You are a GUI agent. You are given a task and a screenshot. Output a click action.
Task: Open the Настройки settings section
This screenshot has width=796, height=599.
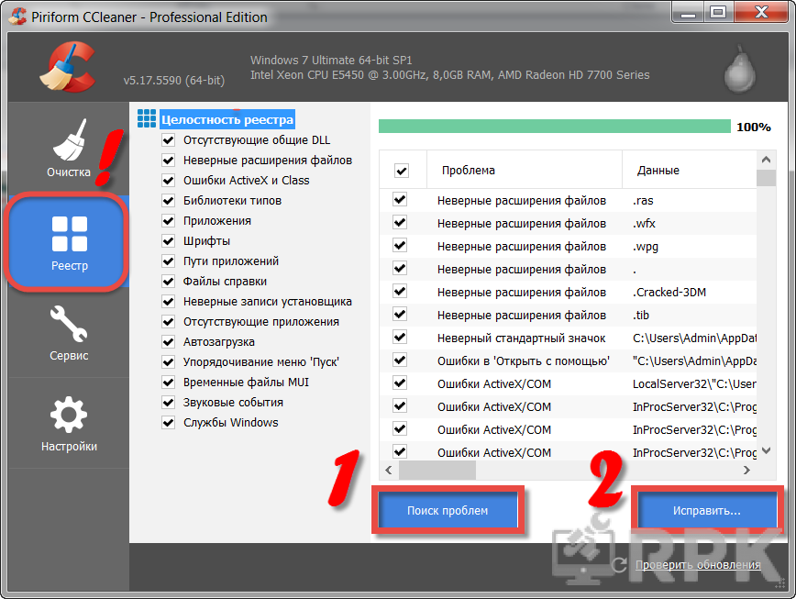click(x=69, y=424)
